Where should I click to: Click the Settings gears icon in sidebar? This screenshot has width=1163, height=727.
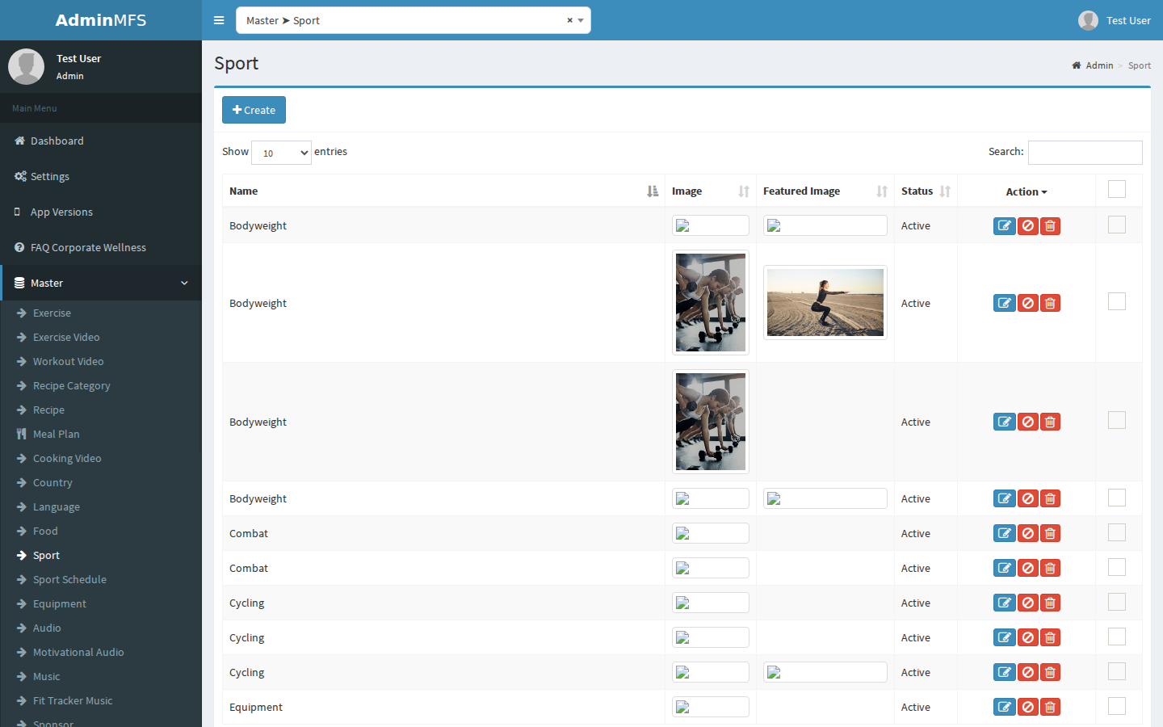[20, 176]
